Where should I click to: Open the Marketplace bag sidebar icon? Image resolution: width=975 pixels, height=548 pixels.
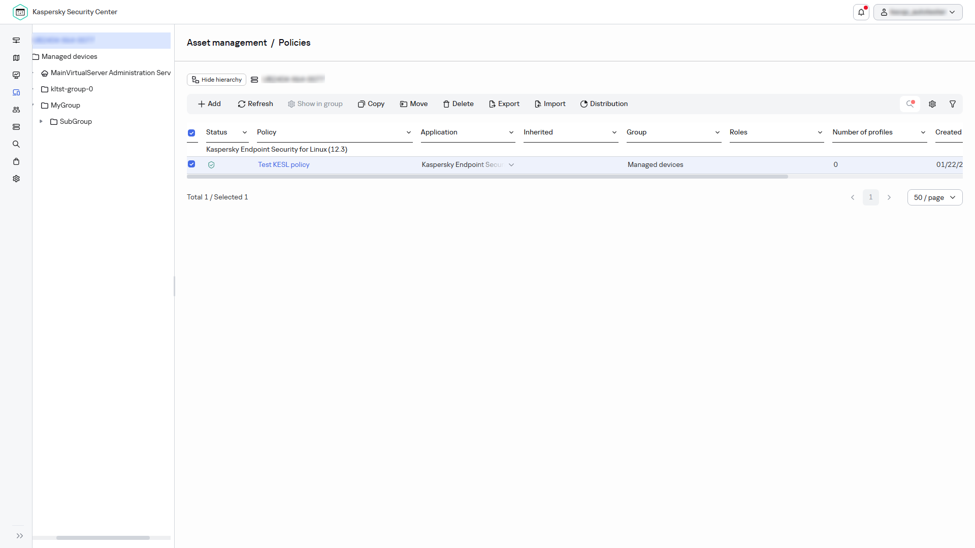pos(16,161)
